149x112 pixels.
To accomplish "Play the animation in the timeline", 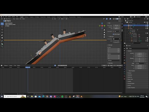I will [63, 65].
